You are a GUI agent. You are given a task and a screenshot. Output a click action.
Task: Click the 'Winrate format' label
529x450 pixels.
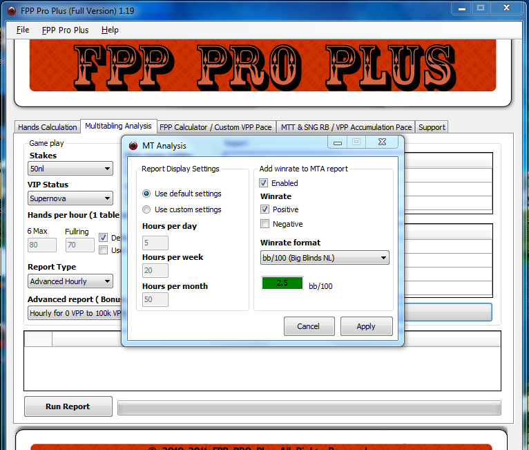290,243
